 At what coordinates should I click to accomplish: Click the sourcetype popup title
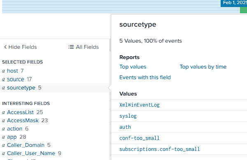pyautogui.click(x=137, y=25)
